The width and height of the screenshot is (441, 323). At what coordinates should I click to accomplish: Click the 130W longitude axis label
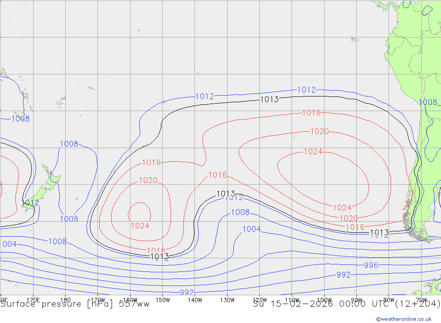click(x=227, y=300)
